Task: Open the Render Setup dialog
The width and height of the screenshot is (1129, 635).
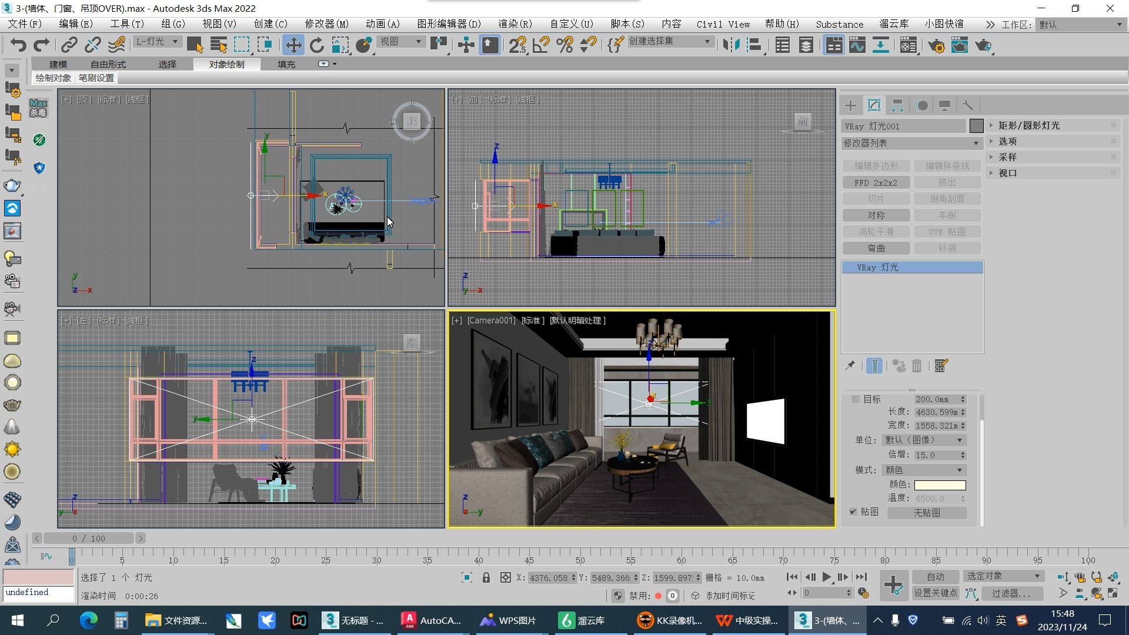Action: pyautogui.click(x=937, y=45)
